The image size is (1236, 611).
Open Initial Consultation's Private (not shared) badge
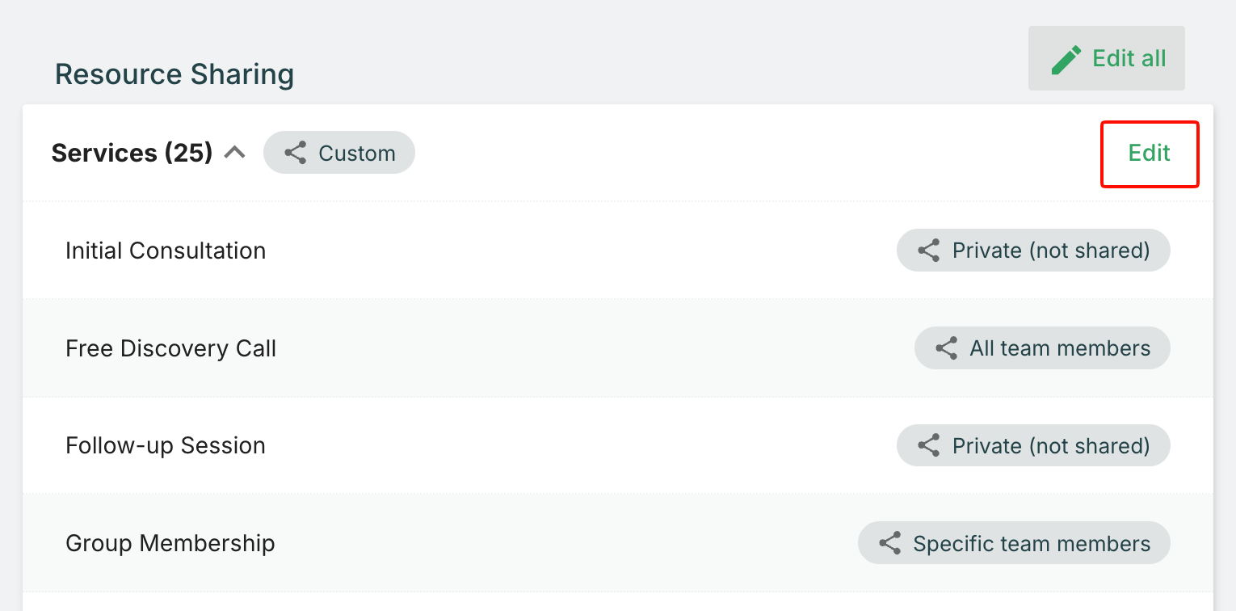[1050, 251]
